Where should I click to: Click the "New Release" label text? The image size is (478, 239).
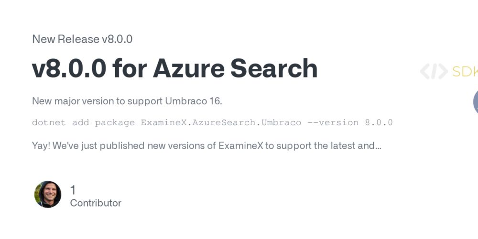coord(65,39)
